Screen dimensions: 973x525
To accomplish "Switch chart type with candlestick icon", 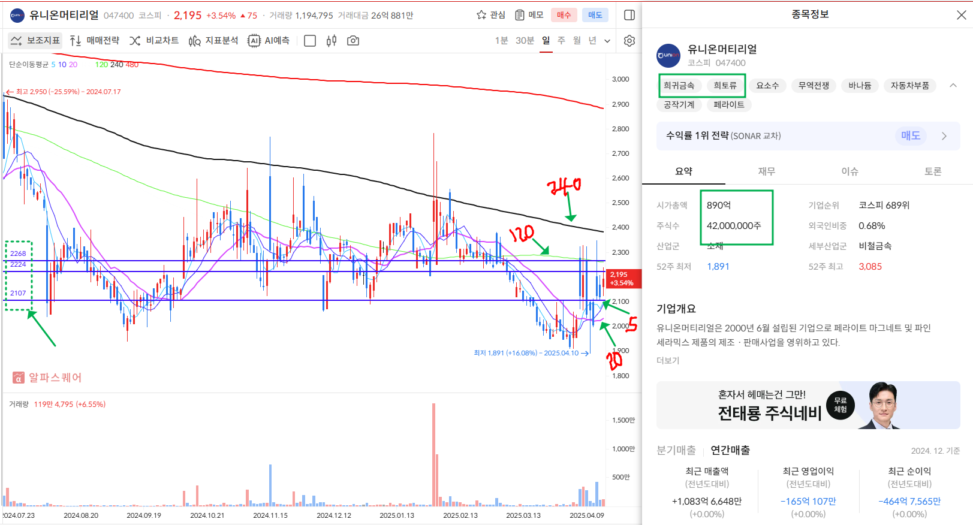I will (x=332, y=41).
